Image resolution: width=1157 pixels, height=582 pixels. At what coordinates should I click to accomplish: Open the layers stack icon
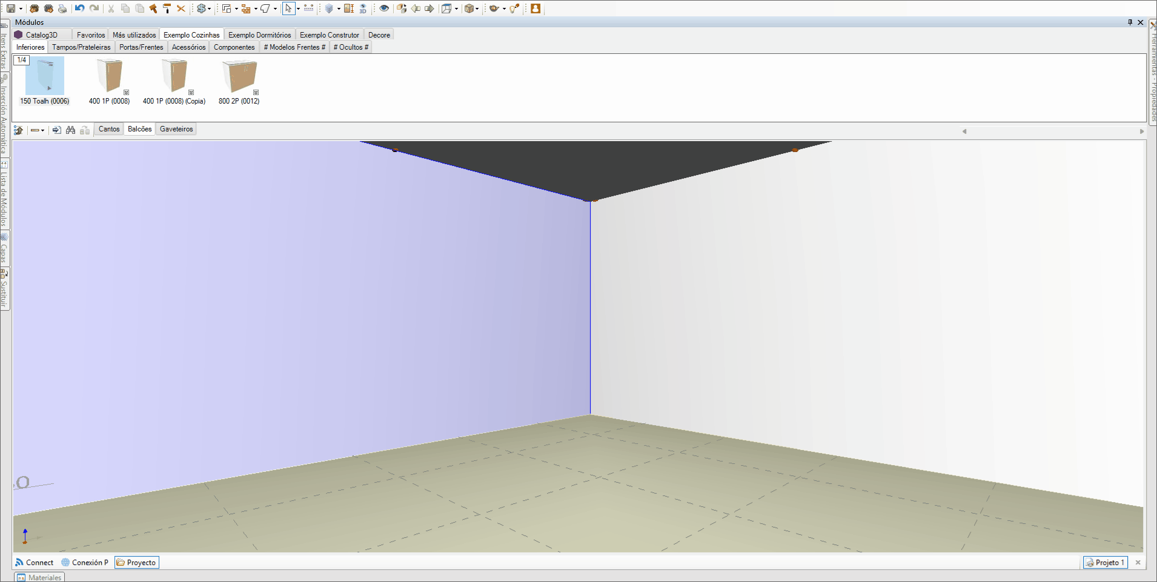(329, 8)
